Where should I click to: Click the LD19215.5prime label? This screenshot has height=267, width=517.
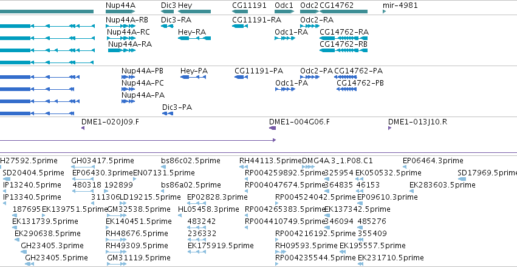[150, 197]
